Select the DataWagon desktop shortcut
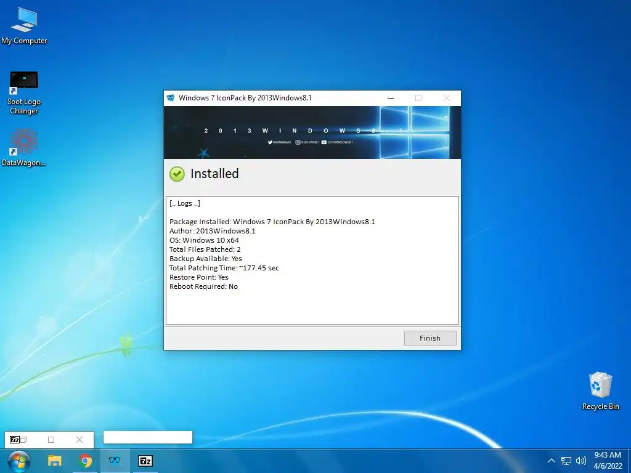 click(x=24, y=148)
